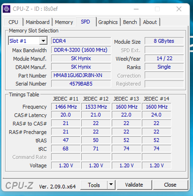Open the Tools dropdown arrow
The image size is (193, 196).
click(111, 185)
